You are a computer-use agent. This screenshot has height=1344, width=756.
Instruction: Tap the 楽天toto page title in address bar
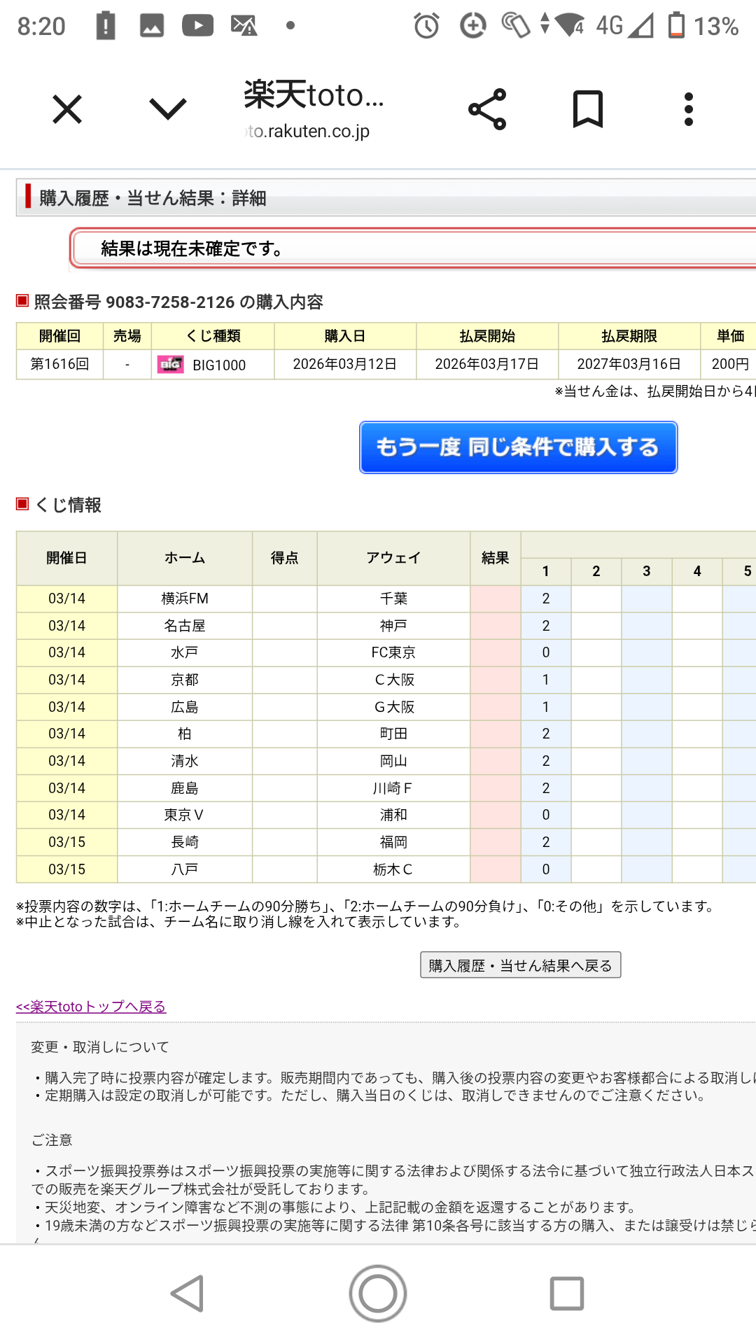point(314,96)
